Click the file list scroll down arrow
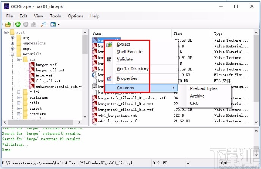The height and width of the screenshot is (169, 261). coord(256,122)
